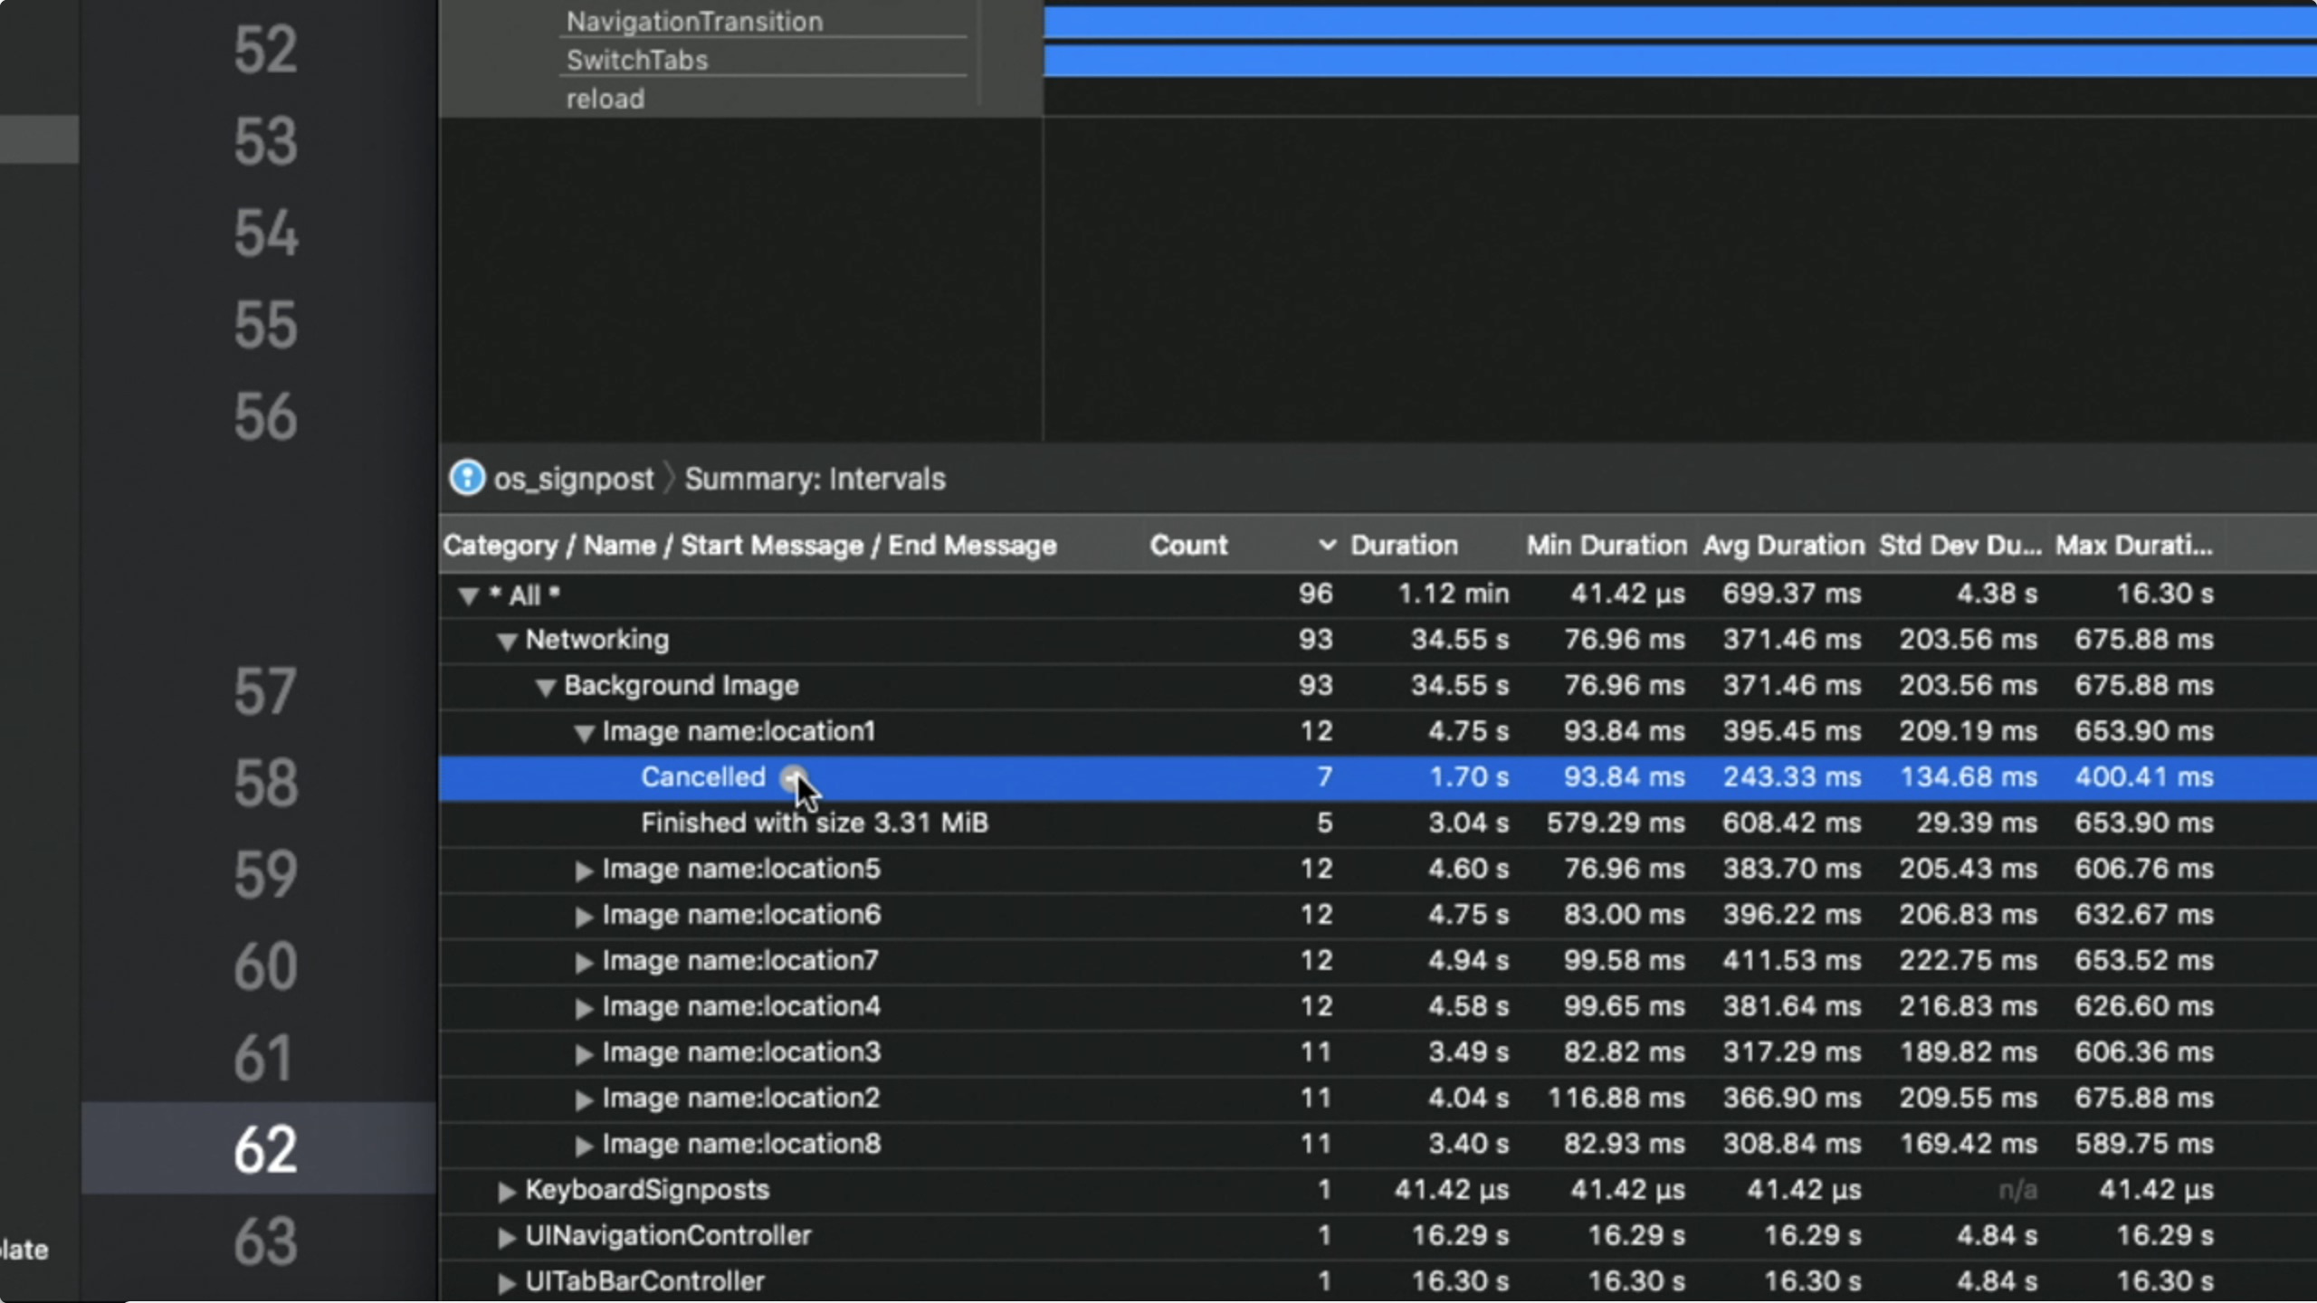Expand the UITabBarController category

point(507,1283)
